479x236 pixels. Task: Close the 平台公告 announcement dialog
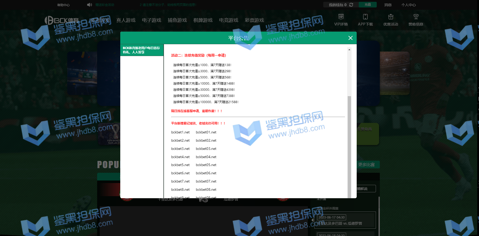(350, 38)
